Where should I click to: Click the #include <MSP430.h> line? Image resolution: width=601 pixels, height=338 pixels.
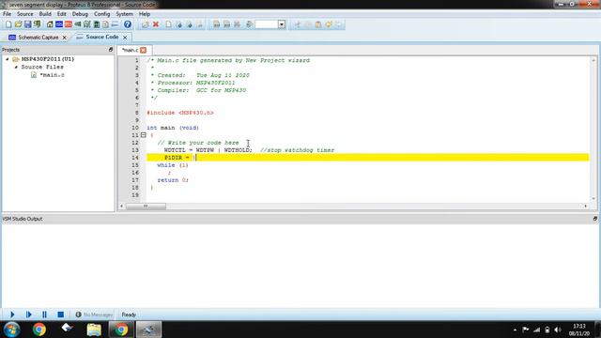pos(180,113)
